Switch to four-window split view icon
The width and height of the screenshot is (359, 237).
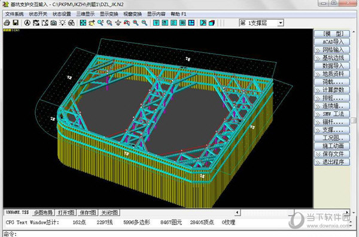191,23
